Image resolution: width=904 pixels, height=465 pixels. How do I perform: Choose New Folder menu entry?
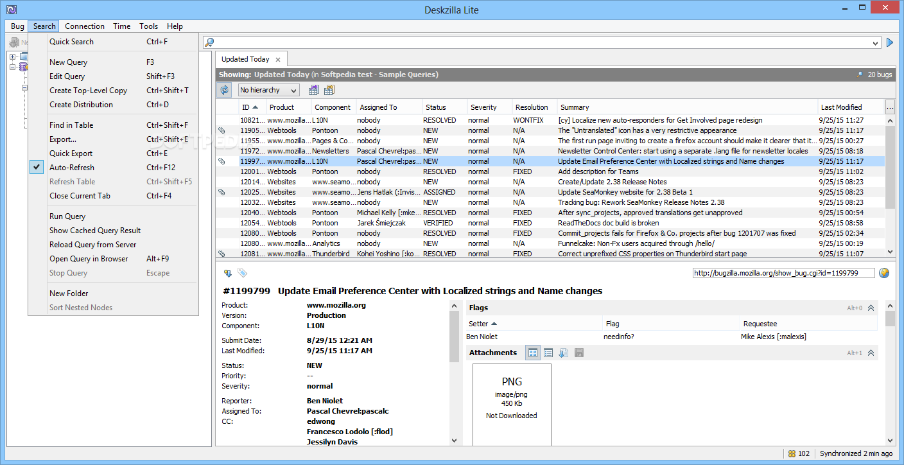(x=112, y=294)
